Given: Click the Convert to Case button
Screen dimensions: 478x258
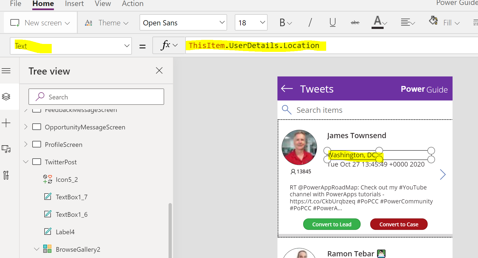Looking at the screenshot, I should [399, 224].
